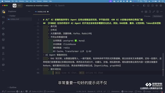Click the Explorer panel more actions ellipsis
The width and height of the screenshot is (165, 93).
[29, 11]
